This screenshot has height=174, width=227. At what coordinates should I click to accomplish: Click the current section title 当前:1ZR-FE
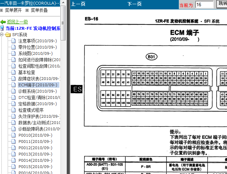coord(33,28)
